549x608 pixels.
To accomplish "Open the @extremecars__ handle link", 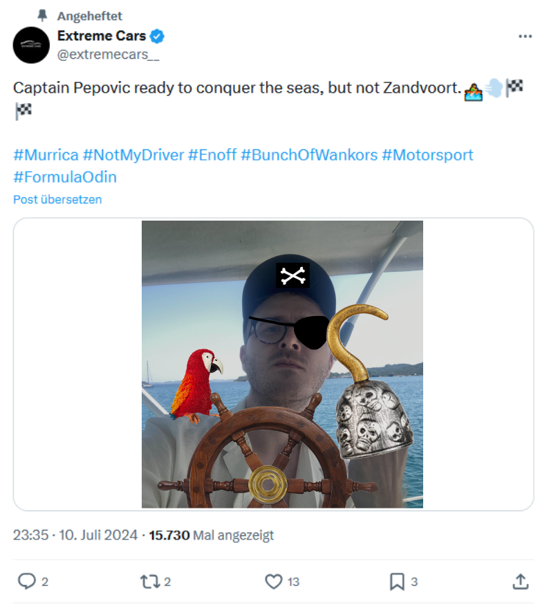I will tap(108, 55).
